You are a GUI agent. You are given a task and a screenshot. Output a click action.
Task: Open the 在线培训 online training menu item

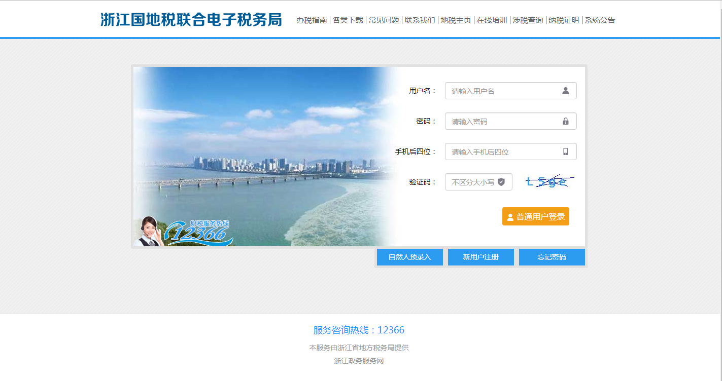492,20
